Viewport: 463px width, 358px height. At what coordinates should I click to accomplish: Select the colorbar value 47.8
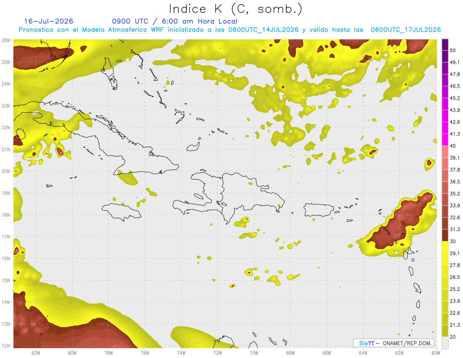click(455, 74)
